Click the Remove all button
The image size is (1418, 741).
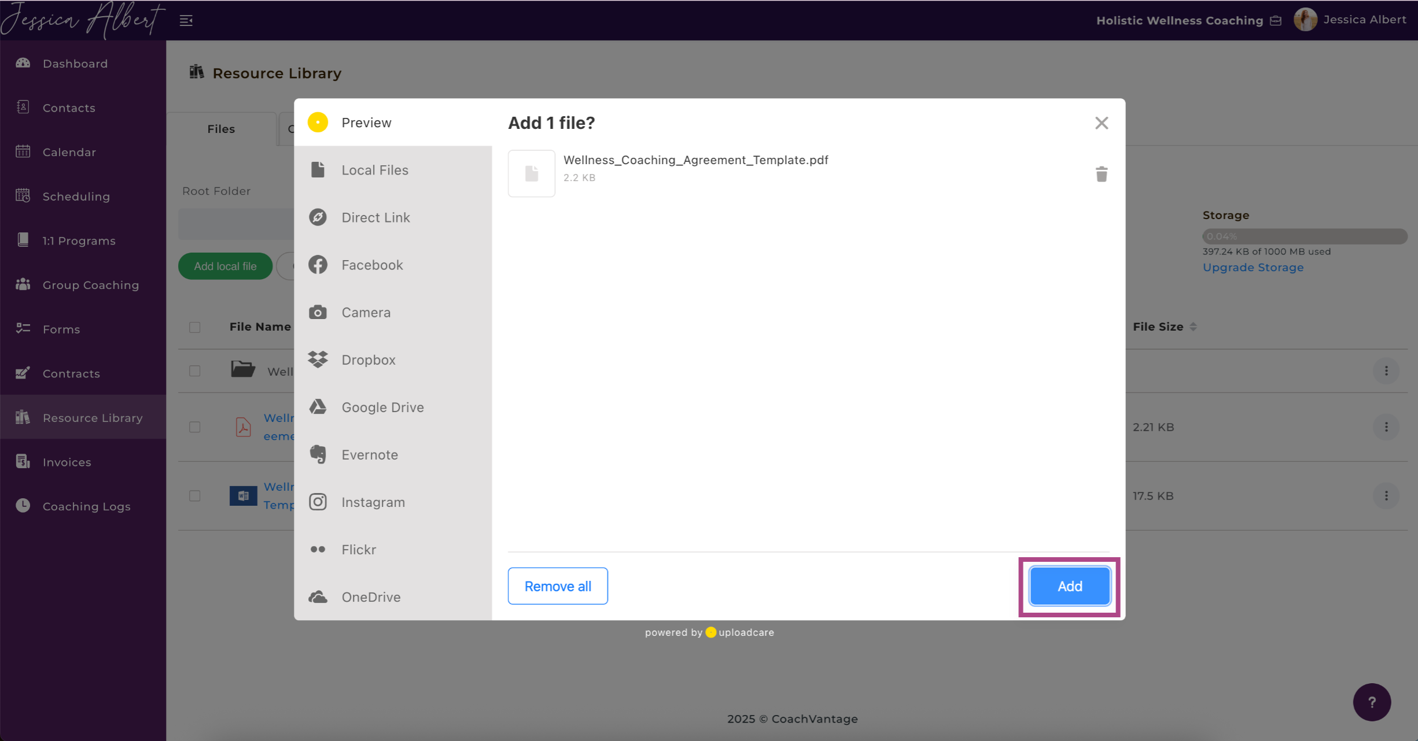point(557,586)
